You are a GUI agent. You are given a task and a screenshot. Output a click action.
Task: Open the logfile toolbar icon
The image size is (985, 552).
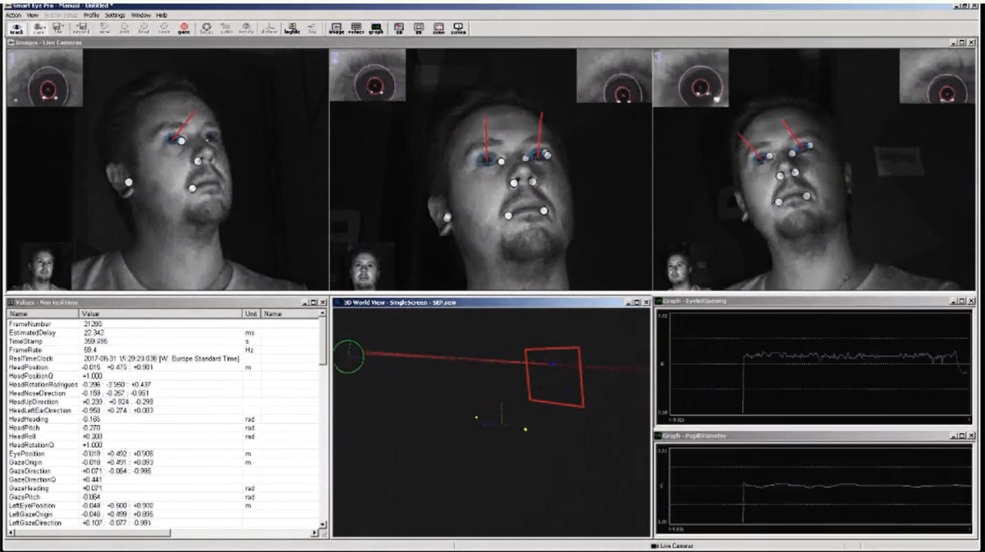pos(292,28)
